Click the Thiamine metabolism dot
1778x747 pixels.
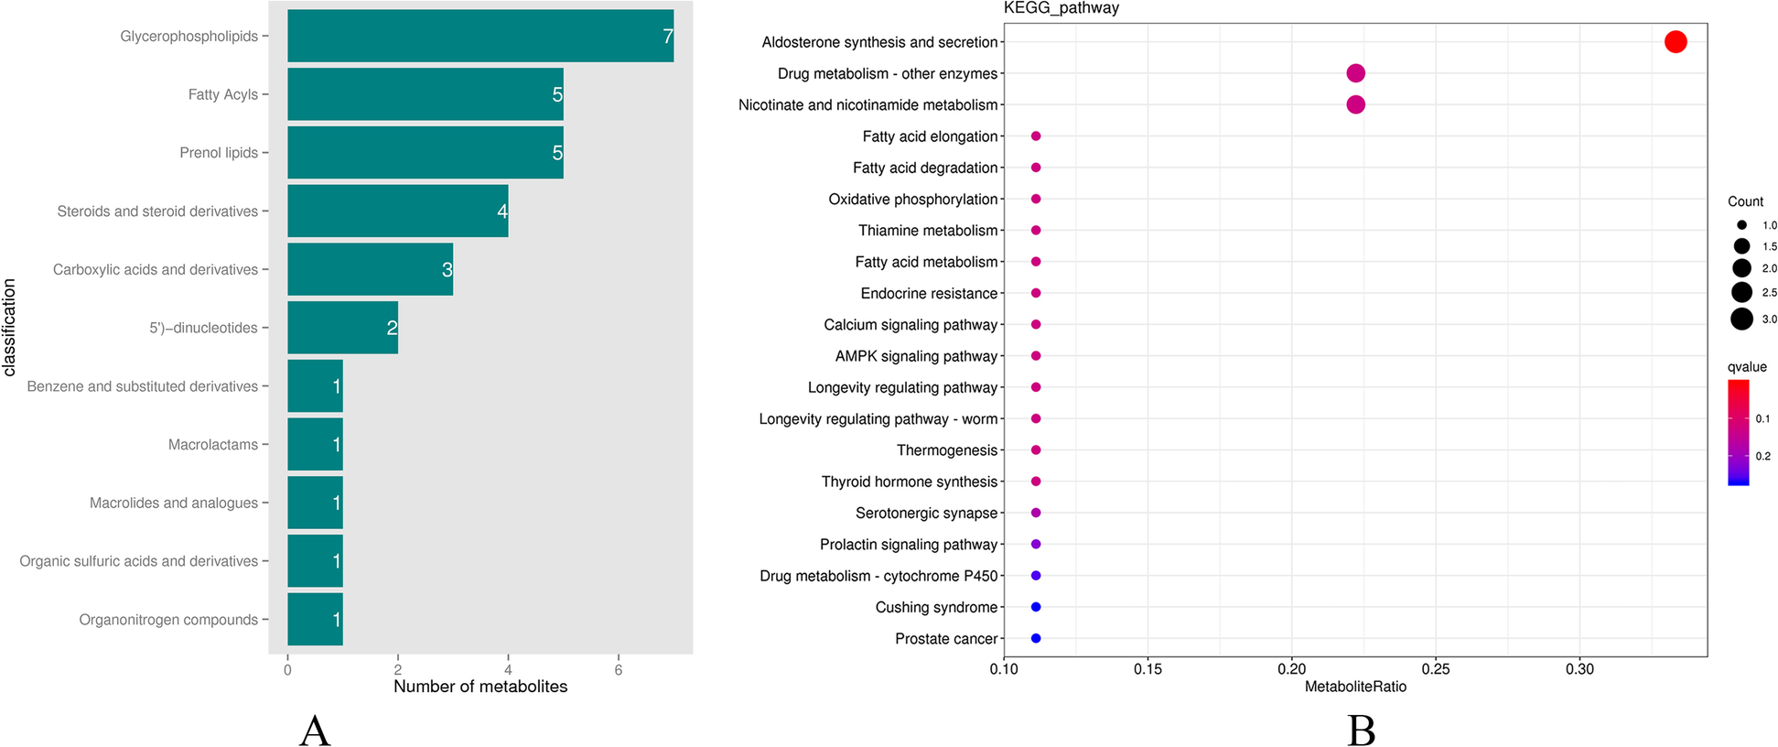coord(1036,231)
